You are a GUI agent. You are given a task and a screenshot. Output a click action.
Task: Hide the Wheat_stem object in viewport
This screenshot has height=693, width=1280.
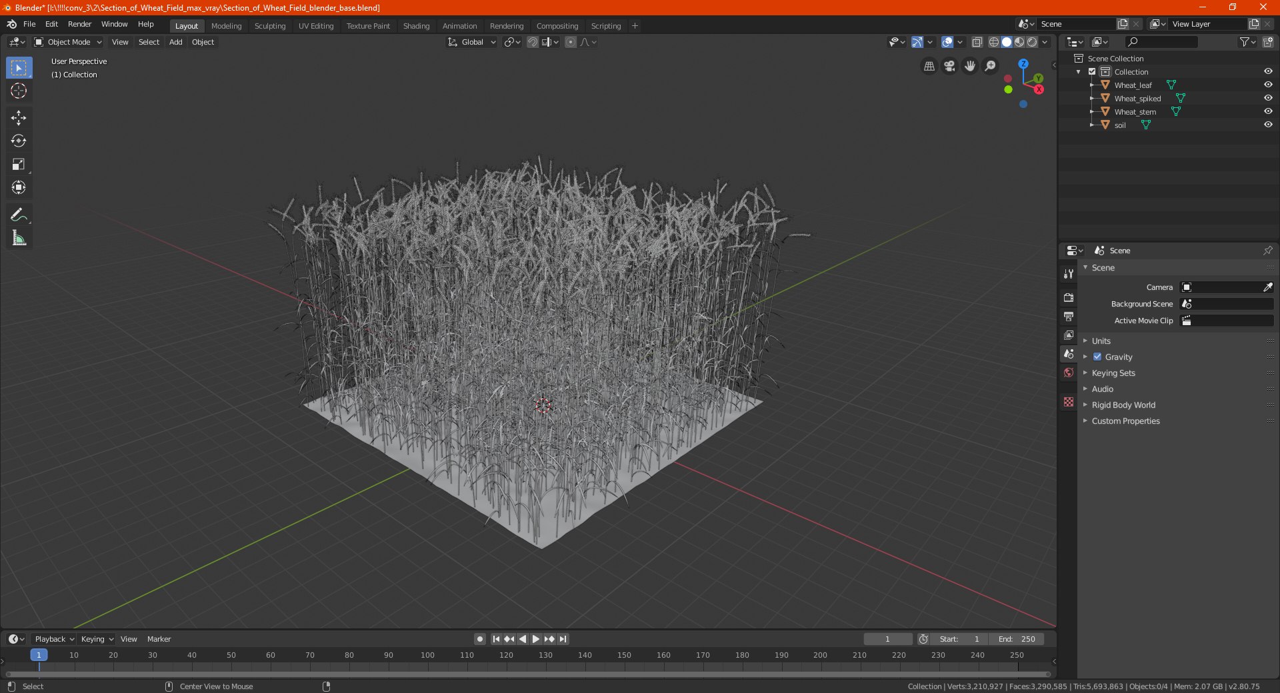pyautogui.click(x=1267, y=112)
